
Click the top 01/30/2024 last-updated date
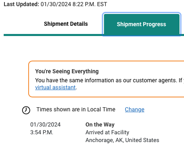coord(56,4)
